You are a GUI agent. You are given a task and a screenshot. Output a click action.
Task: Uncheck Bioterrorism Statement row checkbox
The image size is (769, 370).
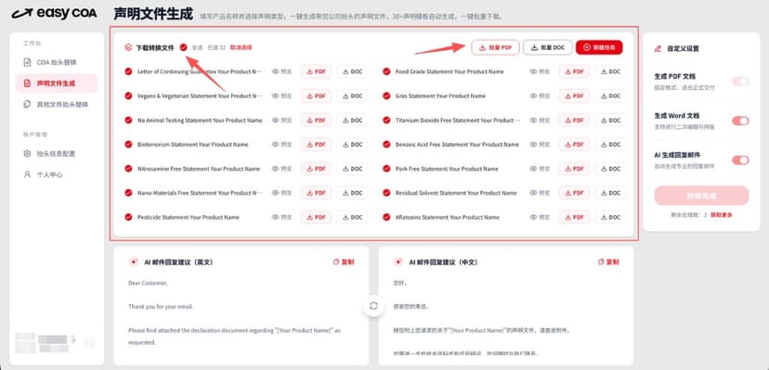tap(128, 145)
